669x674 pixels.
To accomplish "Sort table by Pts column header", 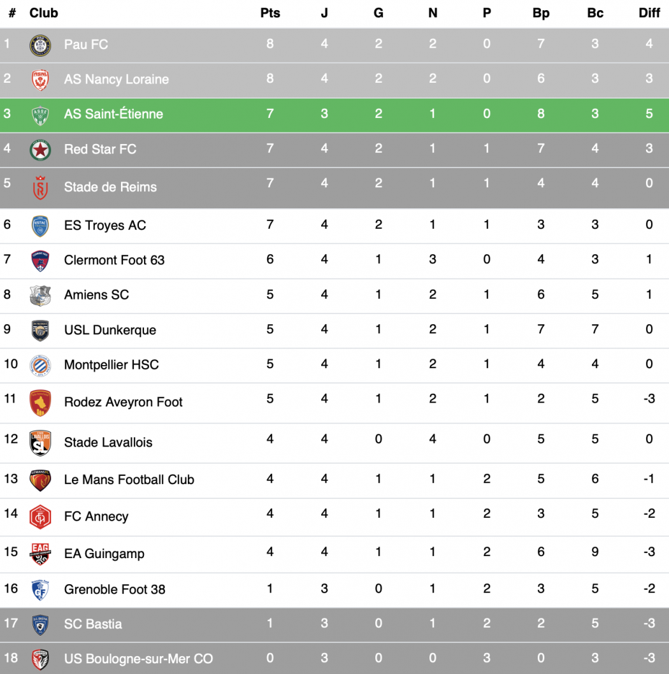I will [270, 13].
